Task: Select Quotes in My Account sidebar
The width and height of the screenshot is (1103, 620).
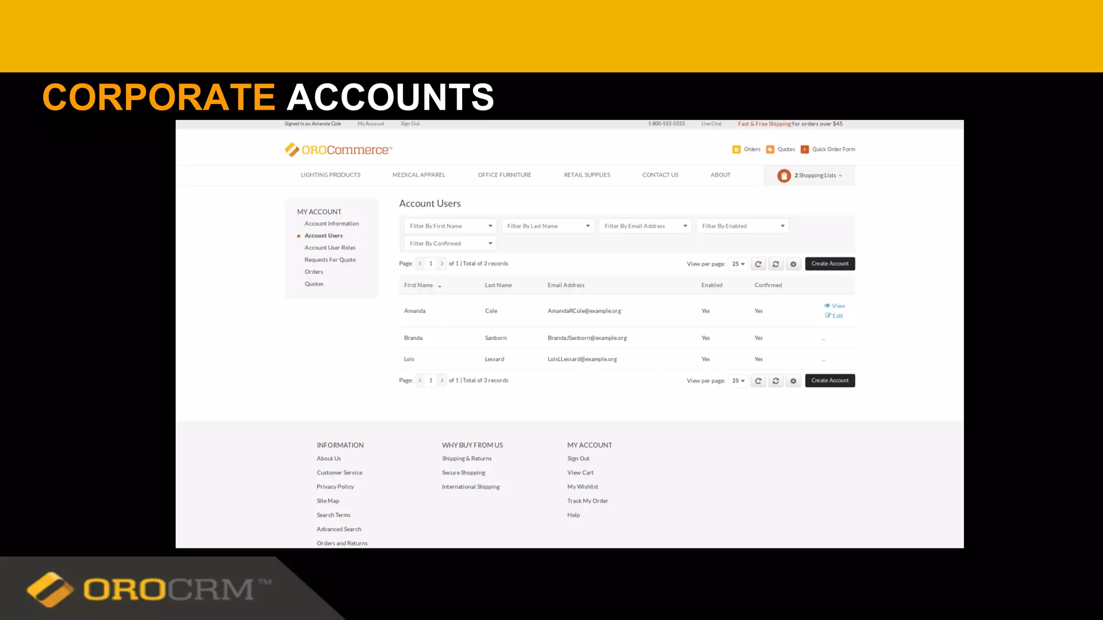Action: (314, 284)
